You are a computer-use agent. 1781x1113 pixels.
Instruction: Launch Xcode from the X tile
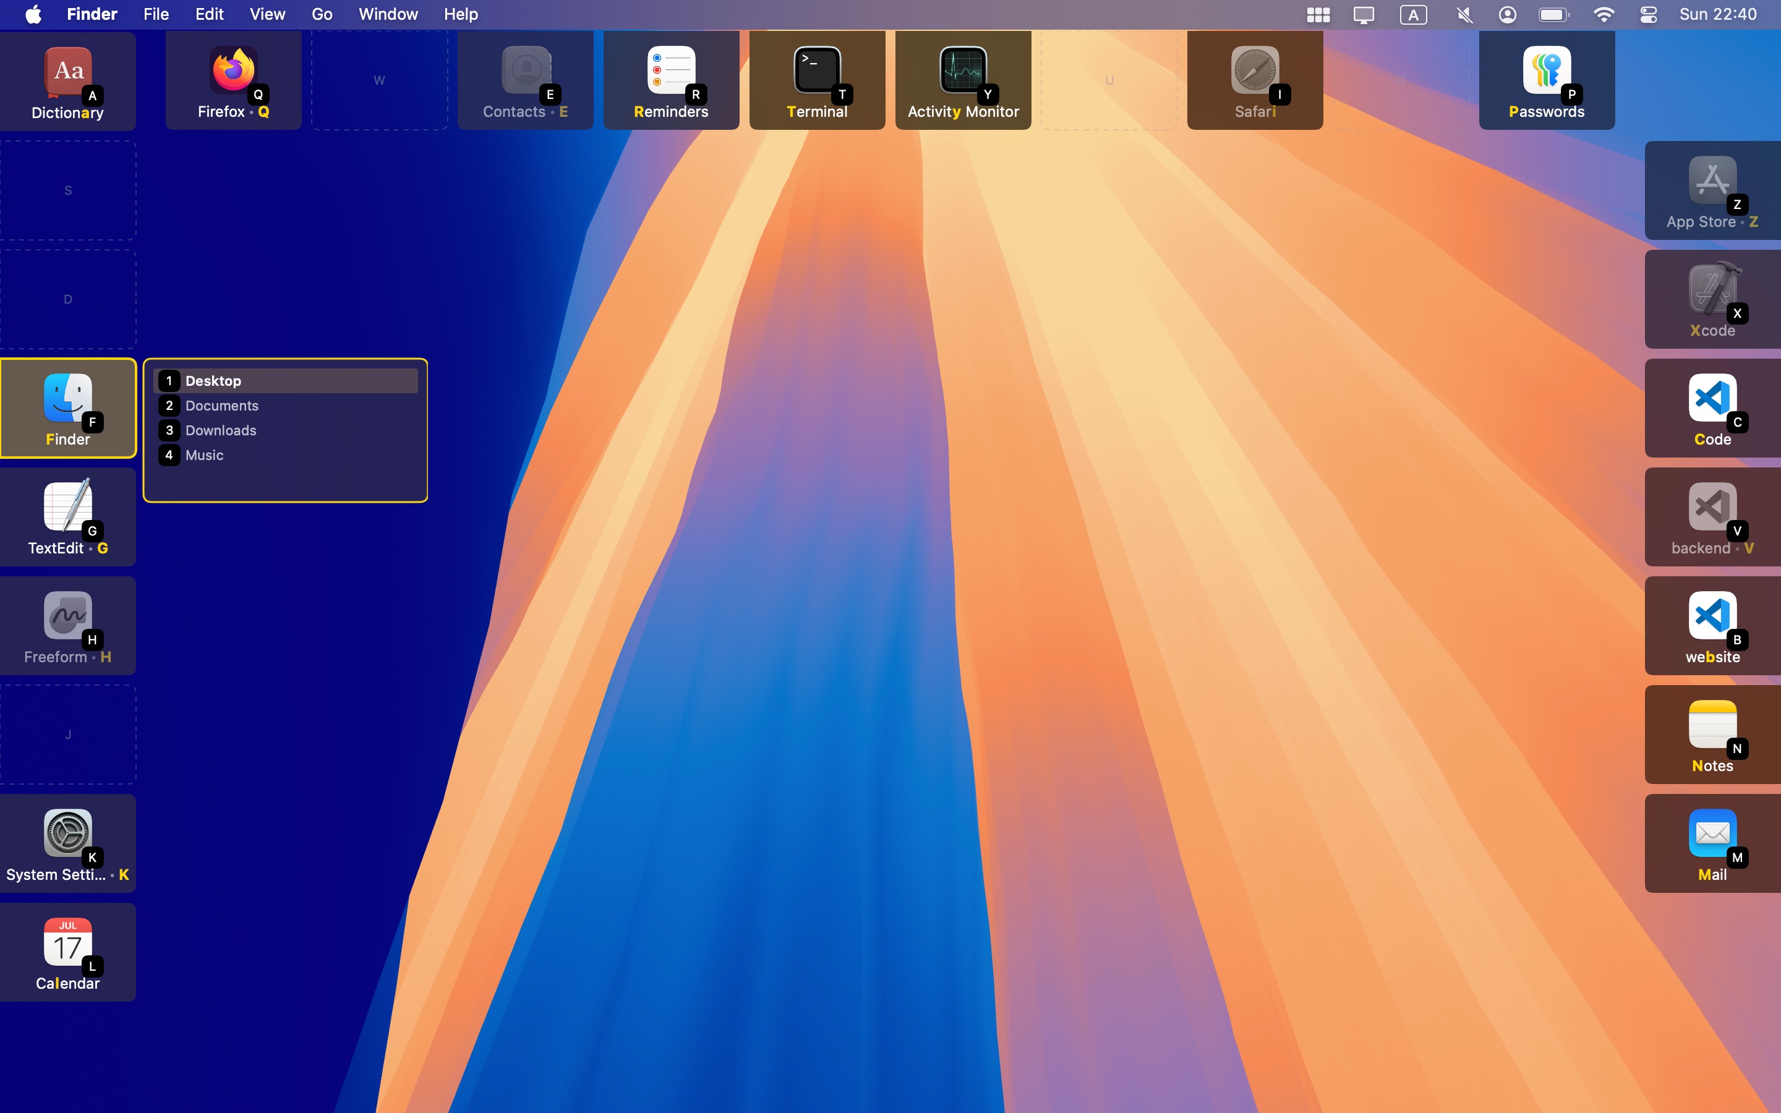pyautogui.click(x=1712, y=300)
